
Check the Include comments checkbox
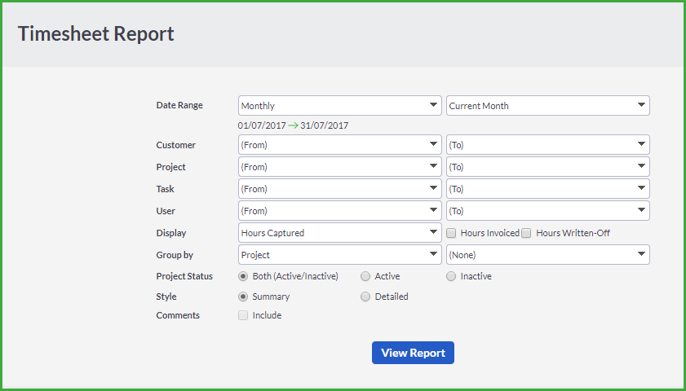(243, 315)
